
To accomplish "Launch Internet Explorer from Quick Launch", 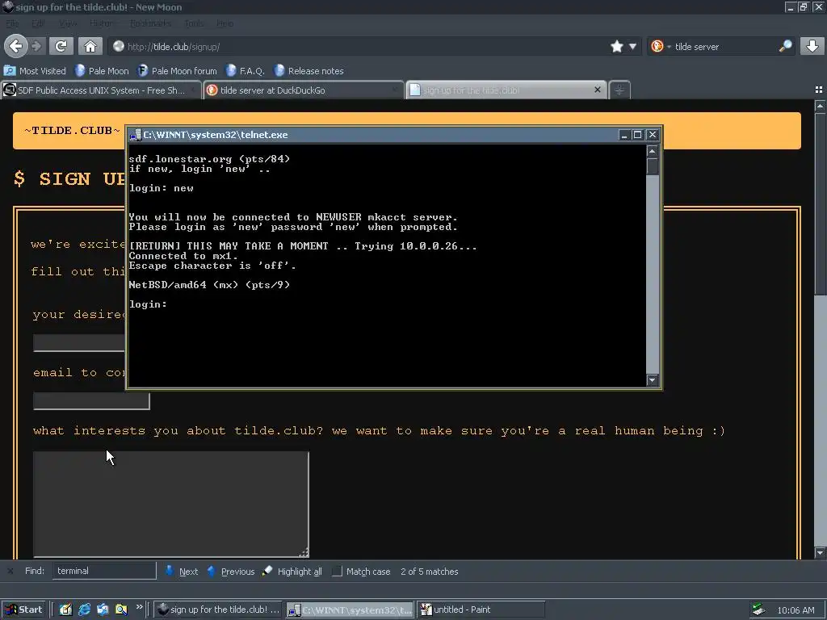I will click(84, 610).
